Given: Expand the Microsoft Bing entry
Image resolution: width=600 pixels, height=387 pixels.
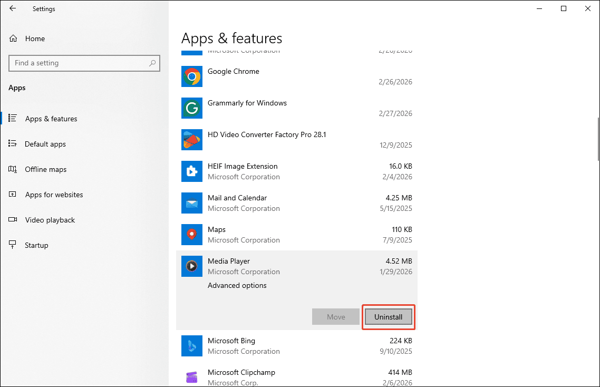Looking at the screenshot, I should (295, 346).
